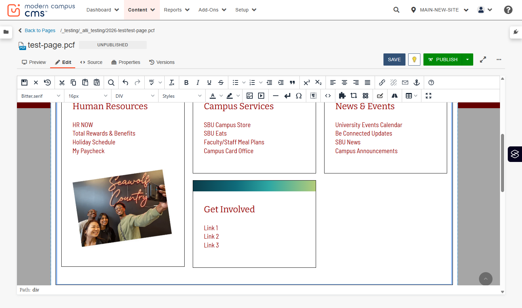Insert an anchor

pos(417,82)
